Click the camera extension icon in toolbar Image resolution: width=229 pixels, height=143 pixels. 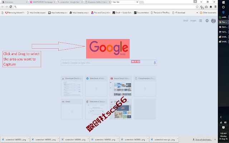[206, 7]
